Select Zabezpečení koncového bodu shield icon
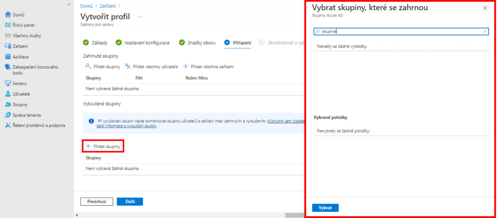Screen dimensions: 497x218 [8, 67]
